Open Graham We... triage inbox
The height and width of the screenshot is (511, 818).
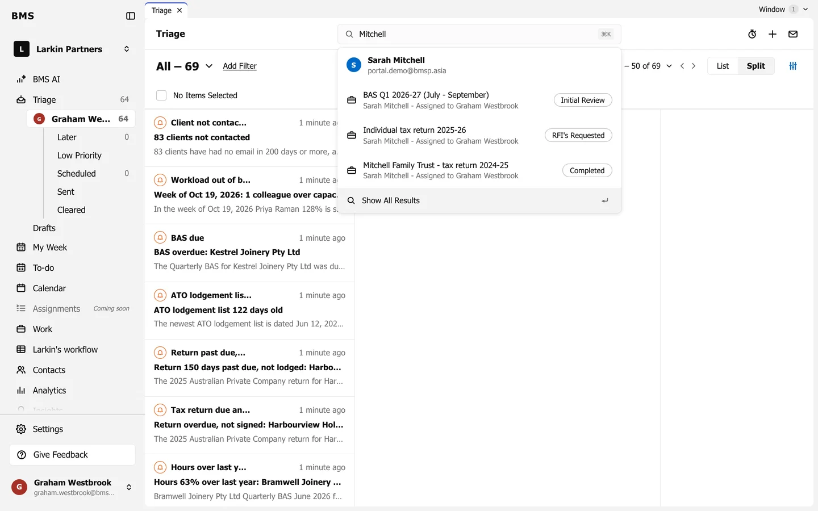pyautogui.click(x=81, y=119)
